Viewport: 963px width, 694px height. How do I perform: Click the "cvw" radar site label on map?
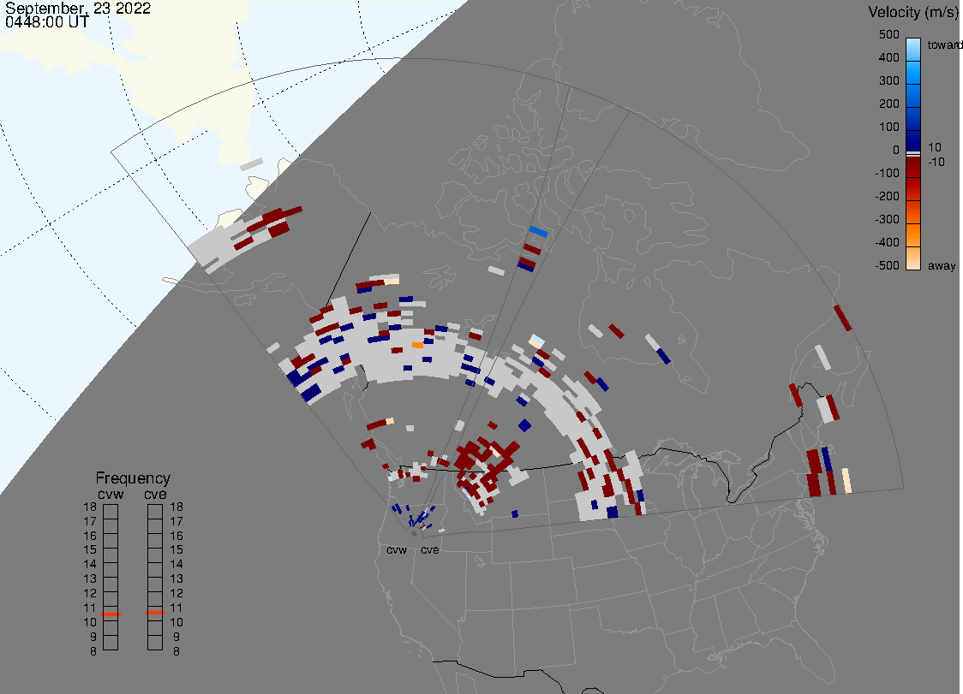pyautogui.click(x=397, y=550)
